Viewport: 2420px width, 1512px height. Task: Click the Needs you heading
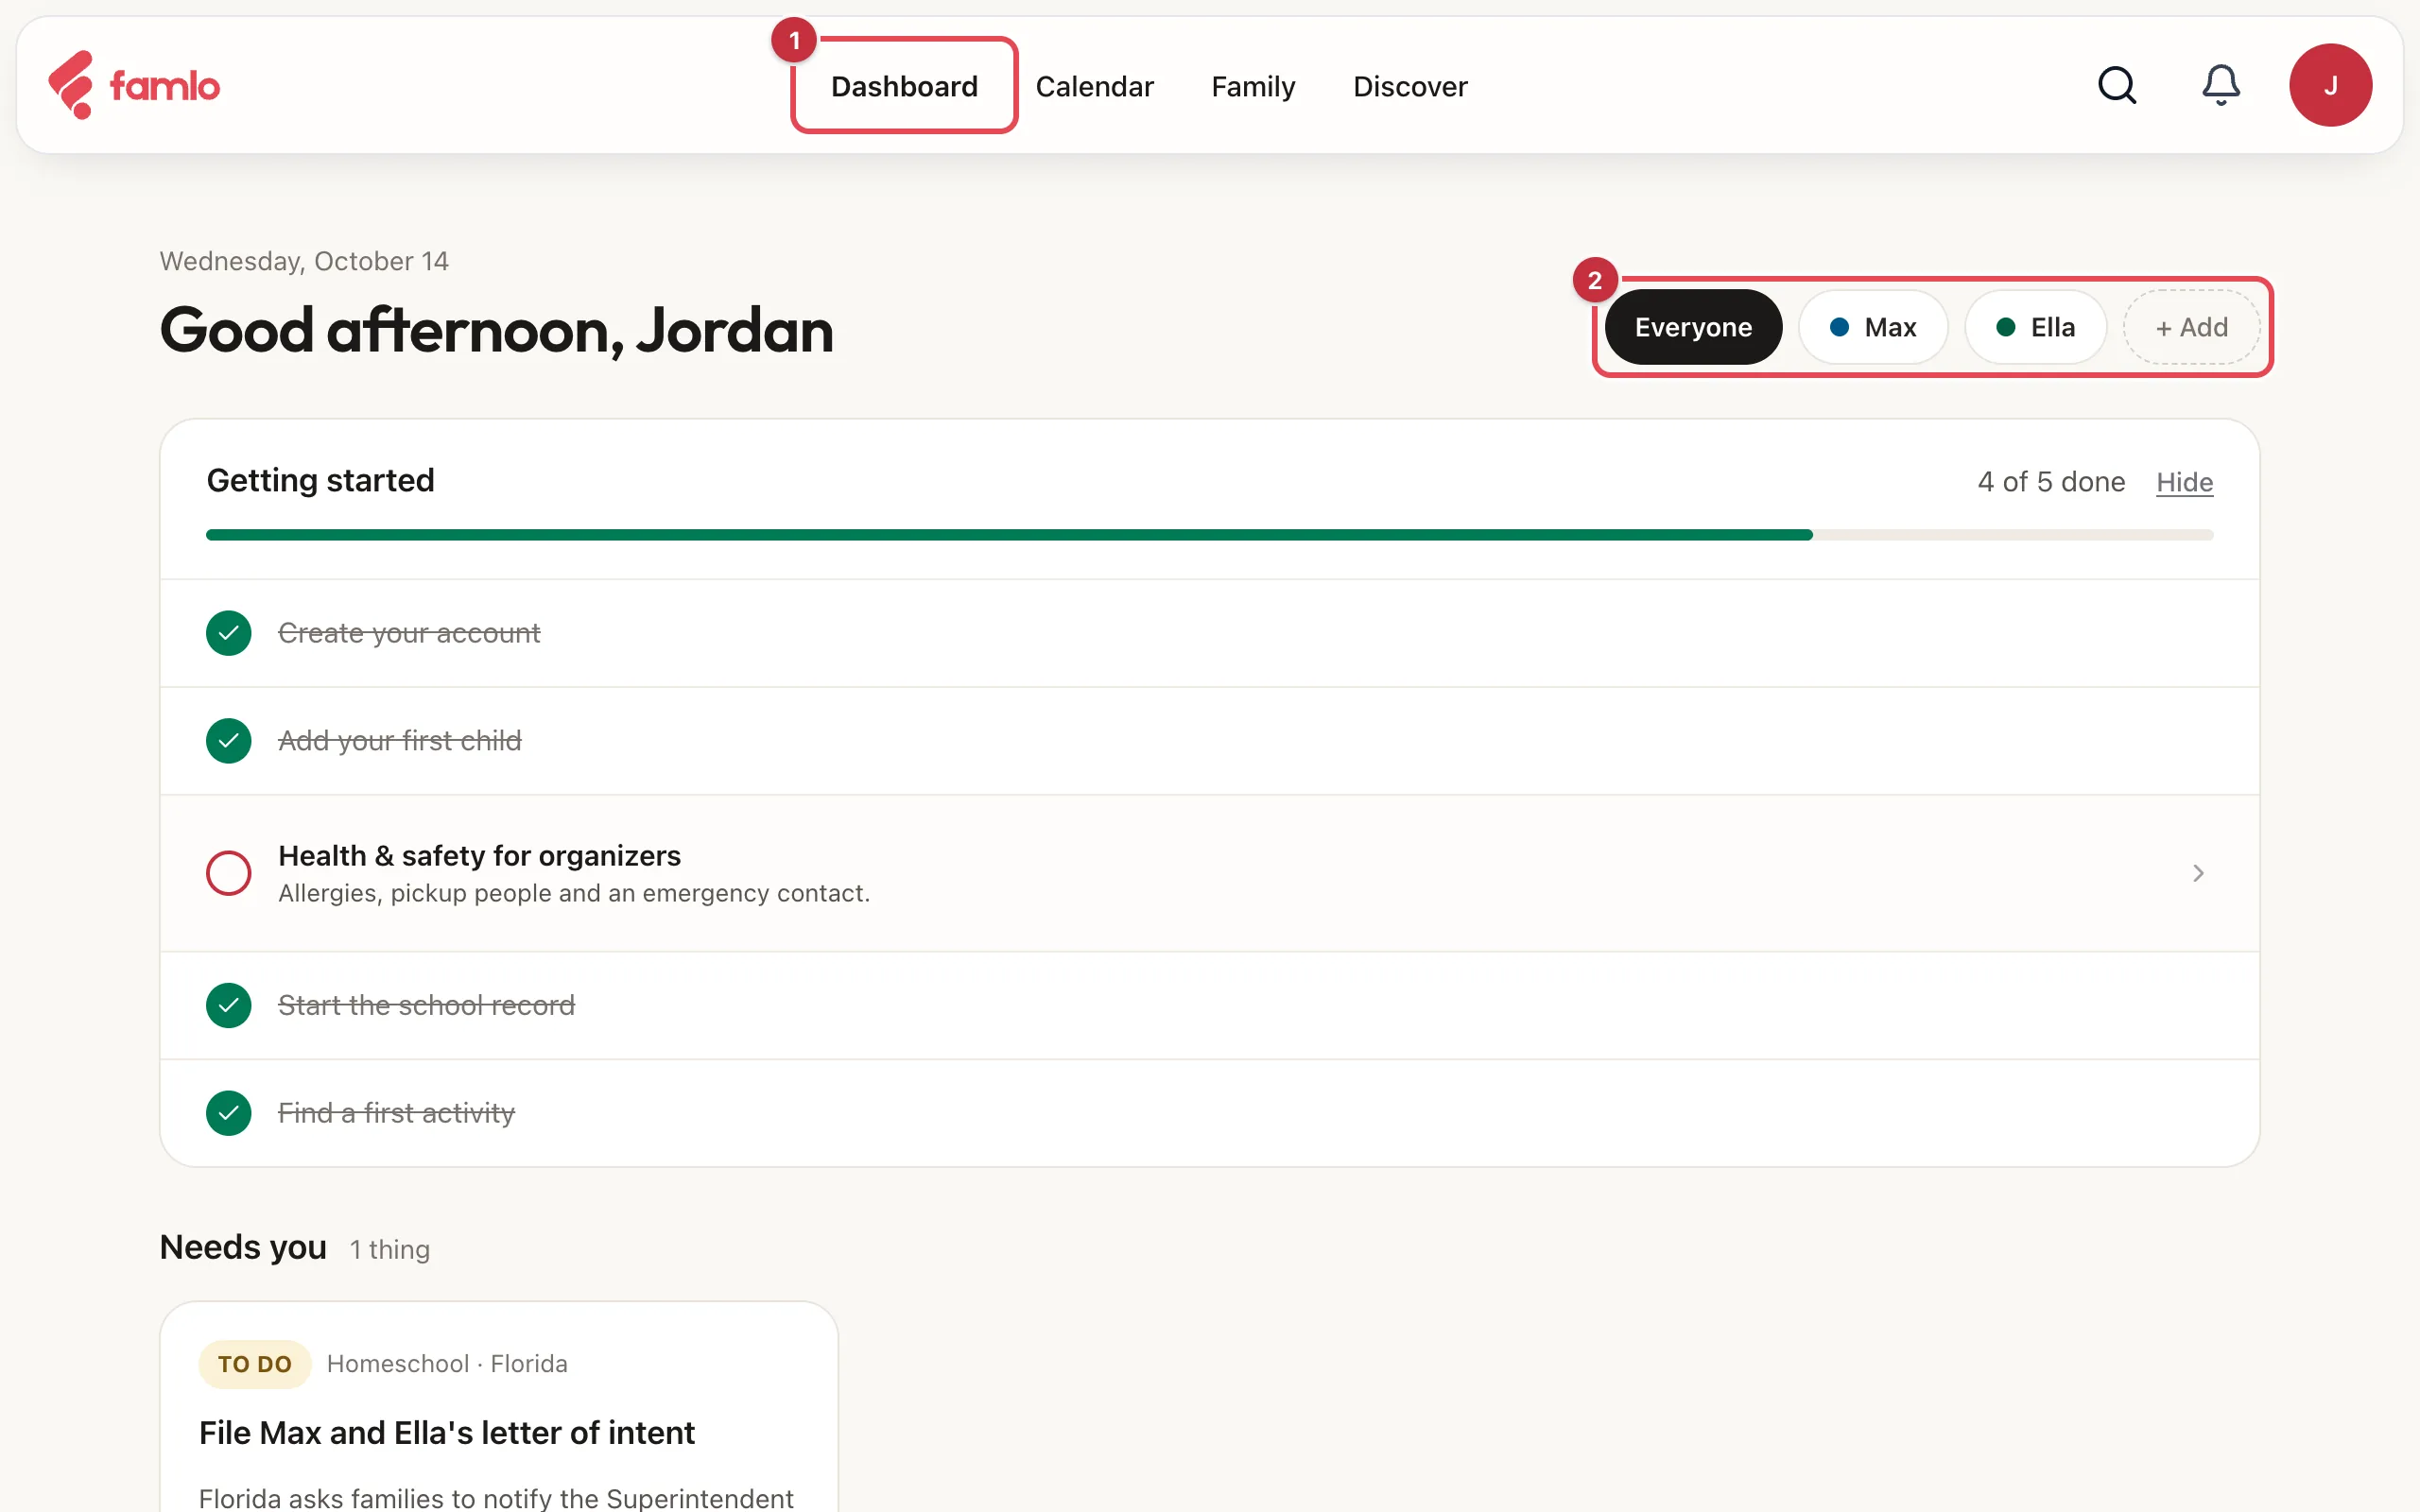pyautogui.click(x=243, y=1247)
